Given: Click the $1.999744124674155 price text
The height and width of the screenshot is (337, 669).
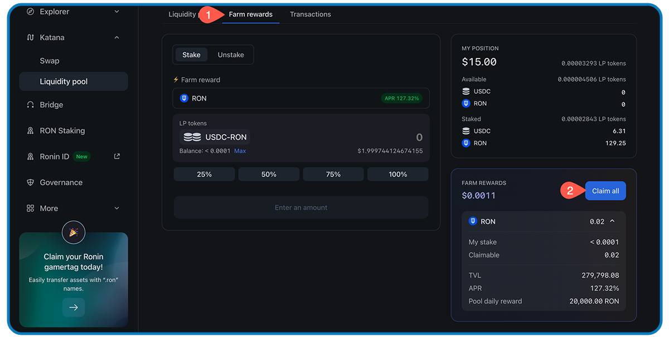Looking at the screenshot, I should click(390, 151).
